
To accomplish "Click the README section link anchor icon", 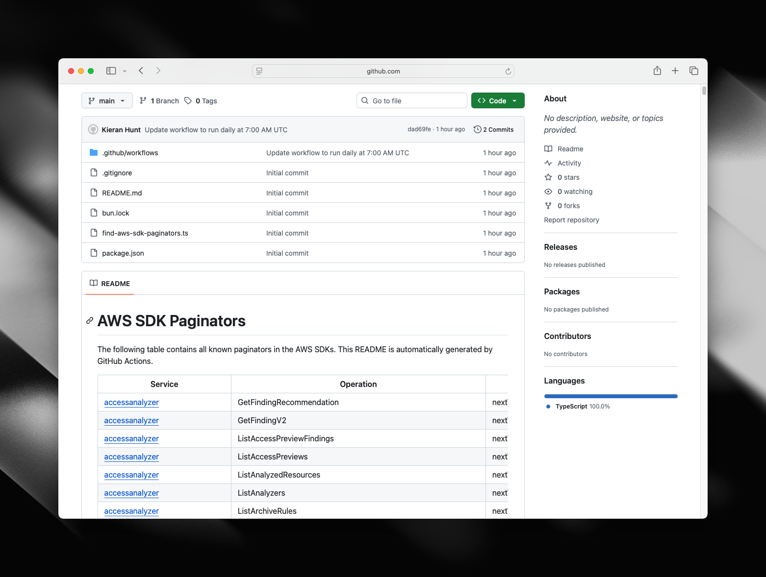I will click(90, 321).
